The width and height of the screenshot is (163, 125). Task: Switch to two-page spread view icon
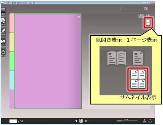[x=141, y=16]
